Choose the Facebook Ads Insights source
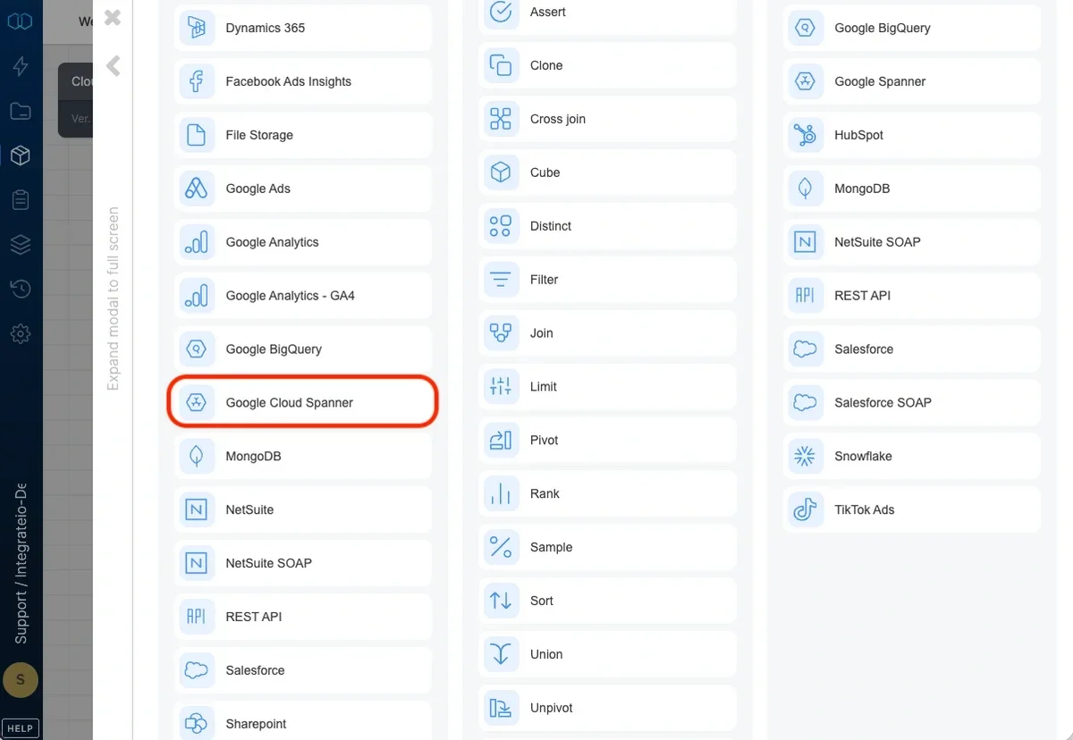This screenshot has width=1073, height=740. [303, 81]
